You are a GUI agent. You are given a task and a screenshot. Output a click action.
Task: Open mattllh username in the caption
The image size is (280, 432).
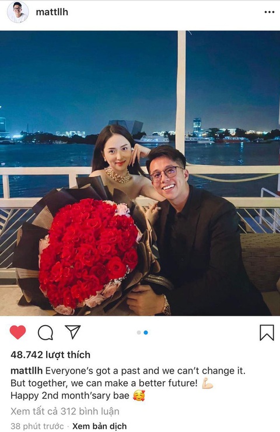[x=26, y=371]
